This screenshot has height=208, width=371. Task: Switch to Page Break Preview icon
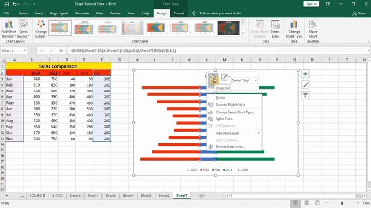(x=318, y=203)
